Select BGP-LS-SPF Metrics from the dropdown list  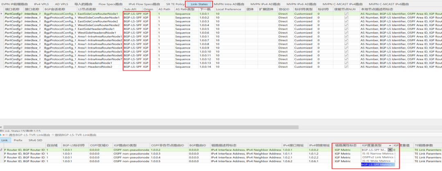point(376,164)
